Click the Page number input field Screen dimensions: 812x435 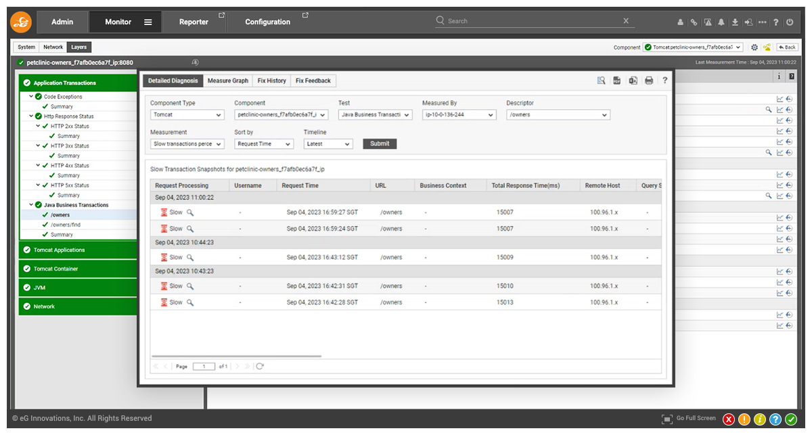tap(204, 366)
